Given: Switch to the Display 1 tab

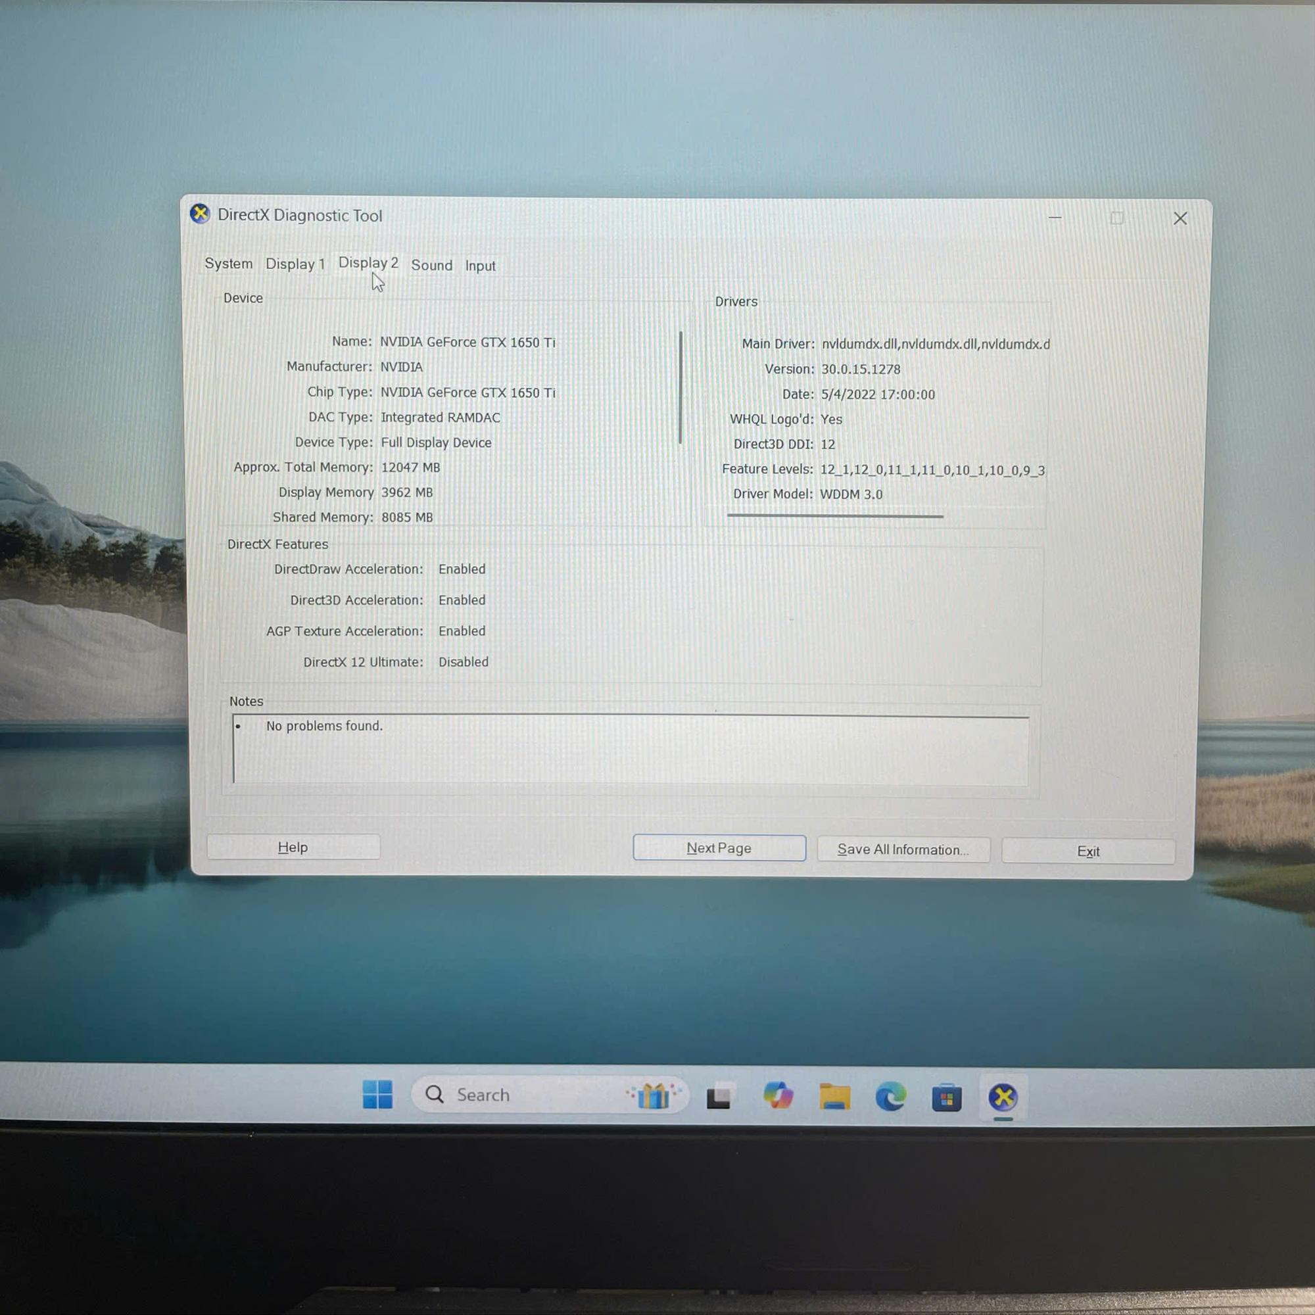Looking at the screenshot, I should [x=295, y=264].
